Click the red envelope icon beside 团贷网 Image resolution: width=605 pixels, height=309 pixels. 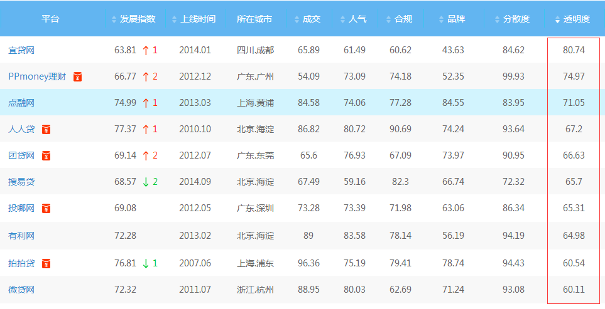click(46, 155)
